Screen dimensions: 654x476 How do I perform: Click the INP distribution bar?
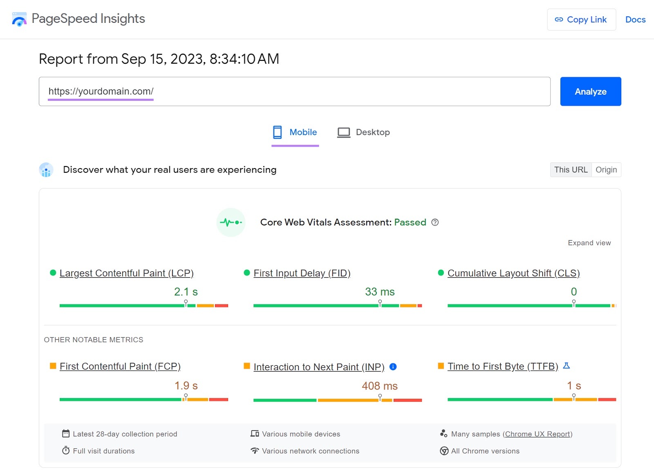338,400
